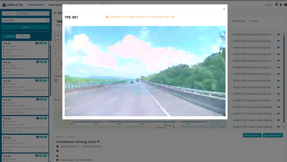The height and width of the screenshot is (162, 287).
Task: Open the All Vehicles dropdown
Action: click(9, 13)
